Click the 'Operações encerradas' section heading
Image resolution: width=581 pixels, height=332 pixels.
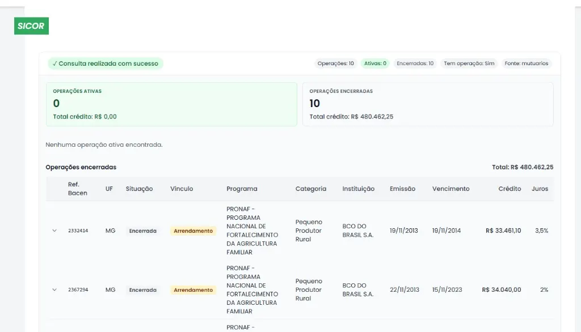coord(81,167)
